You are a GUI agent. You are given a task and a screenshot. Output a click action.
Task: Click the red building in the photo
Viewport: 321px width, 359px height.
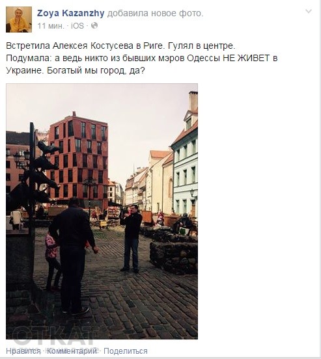(79, 159)
